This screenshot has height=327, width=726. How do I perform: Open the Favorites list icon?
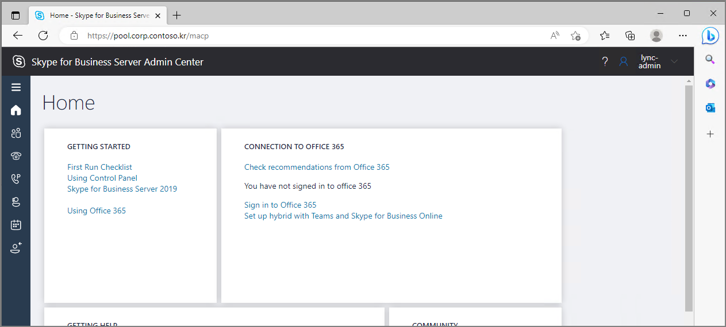pos(605,36)
